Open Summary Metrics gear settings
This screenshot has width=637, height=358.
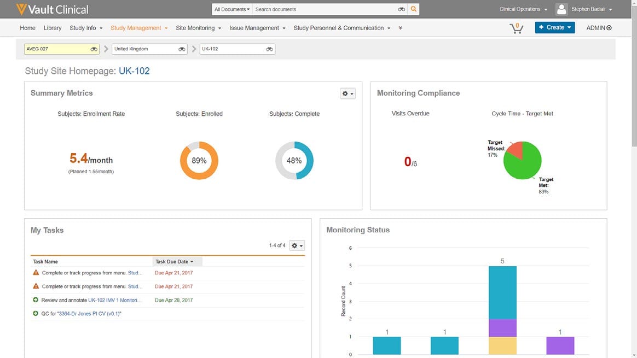(x=348, y=93)
